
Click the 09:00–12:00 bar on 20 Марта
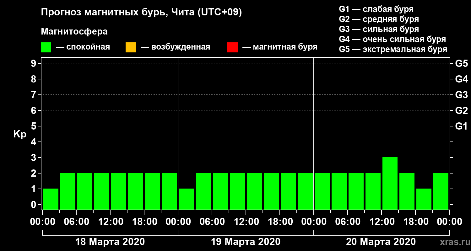pyautogui.click(x=373, y=191)
